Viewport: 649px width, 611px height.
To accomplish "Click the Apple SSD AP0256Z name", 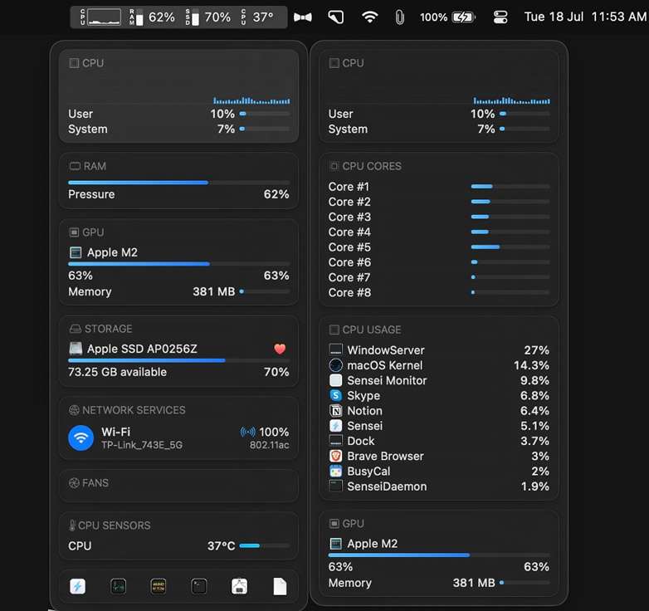I will (142, 349).
